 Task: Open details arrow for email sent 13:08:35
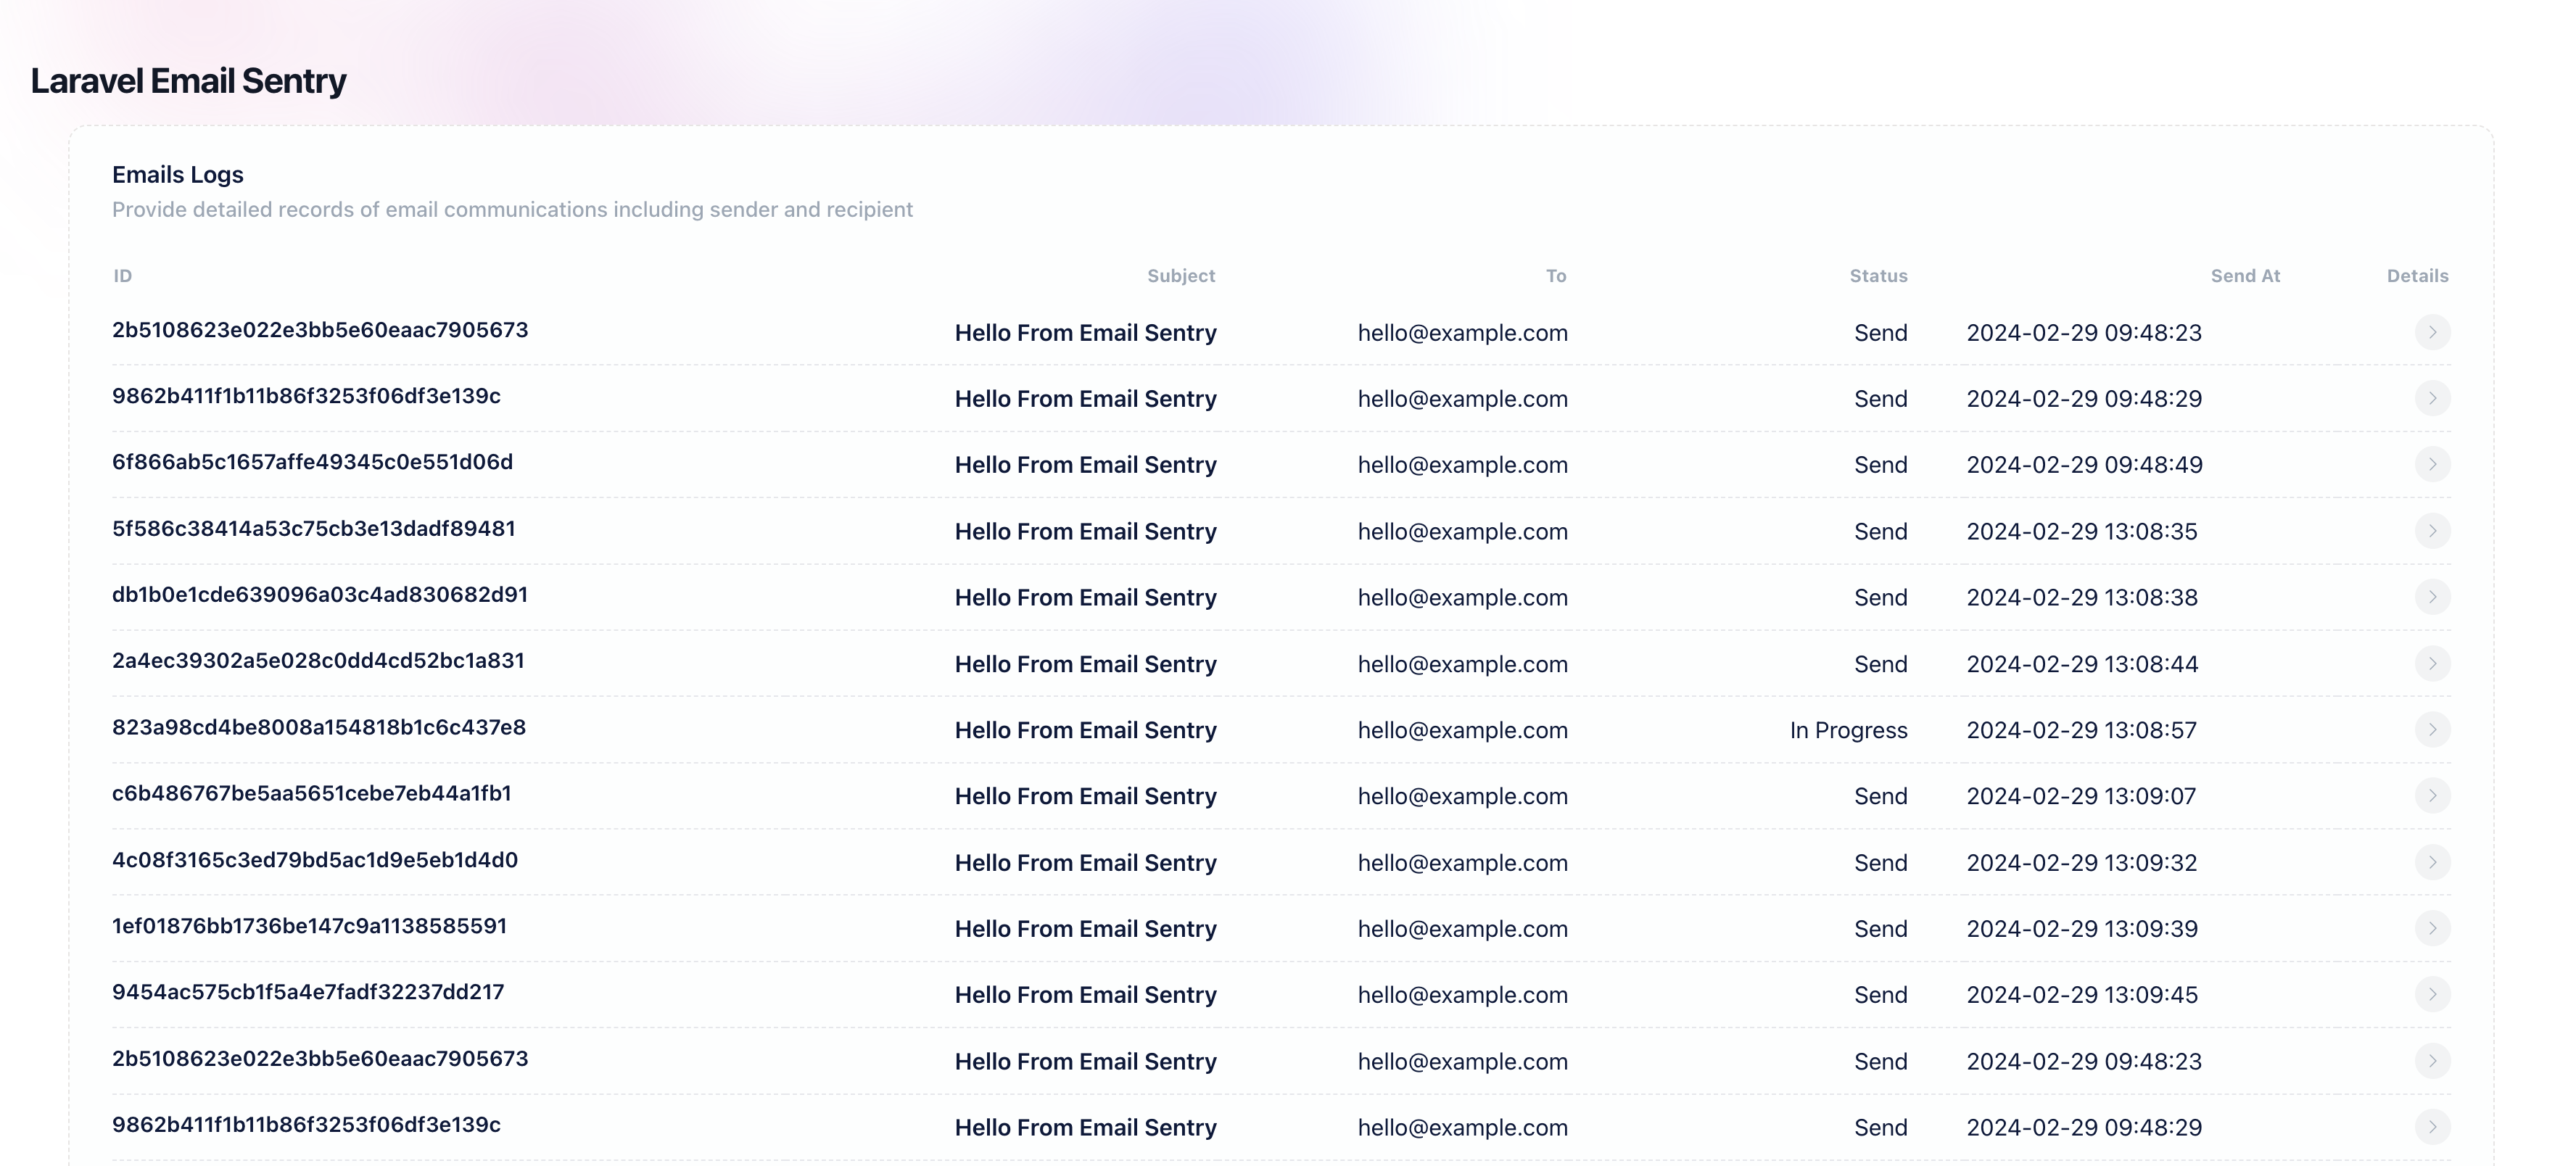pyautogui.click(x=2432, y=531)
